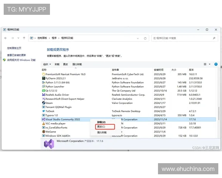Select Python 3.11.5 (64-bit) icon
The width and height of the screenshot is (222, 178).
(x=44, y=82)
